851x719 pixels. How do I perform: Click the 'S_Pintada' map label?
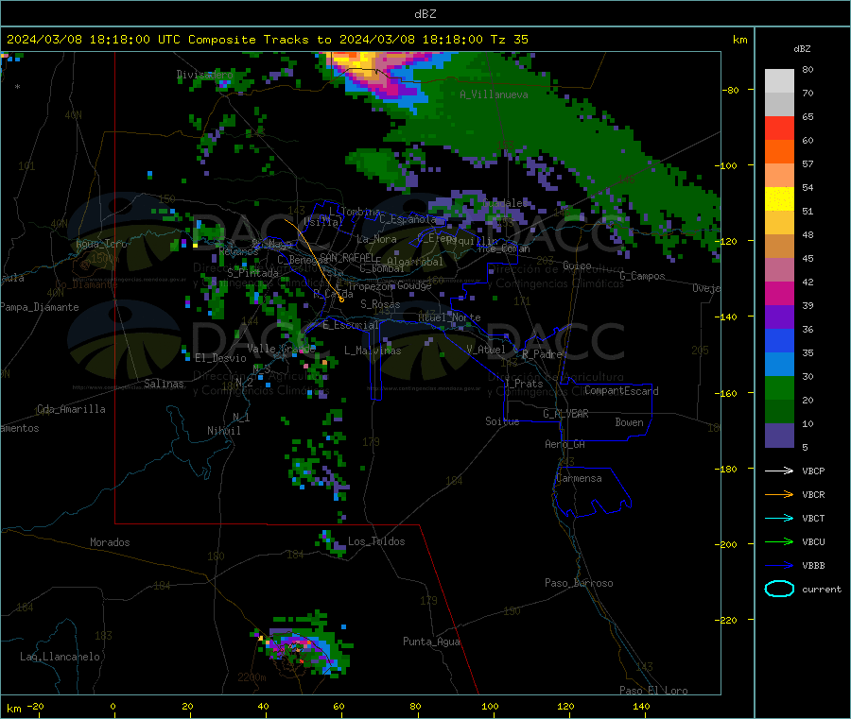(252, 273)
